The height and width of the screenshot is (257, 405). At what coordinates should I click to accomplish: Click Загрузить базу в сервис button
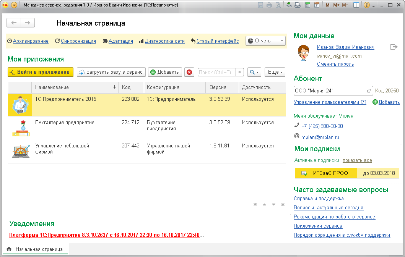coord(111,72)
